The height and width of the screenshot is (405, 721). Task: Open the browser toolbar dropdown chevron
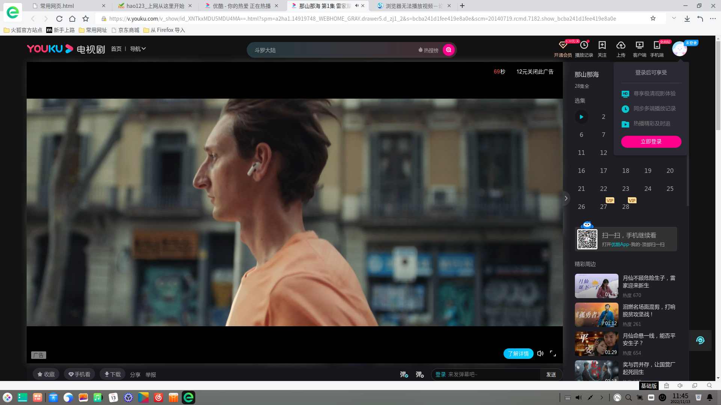tap(674, 18)
